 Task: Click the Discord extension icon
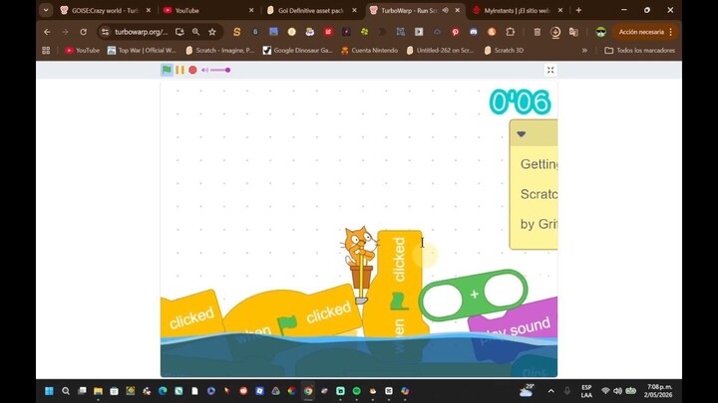click(474, 32)
